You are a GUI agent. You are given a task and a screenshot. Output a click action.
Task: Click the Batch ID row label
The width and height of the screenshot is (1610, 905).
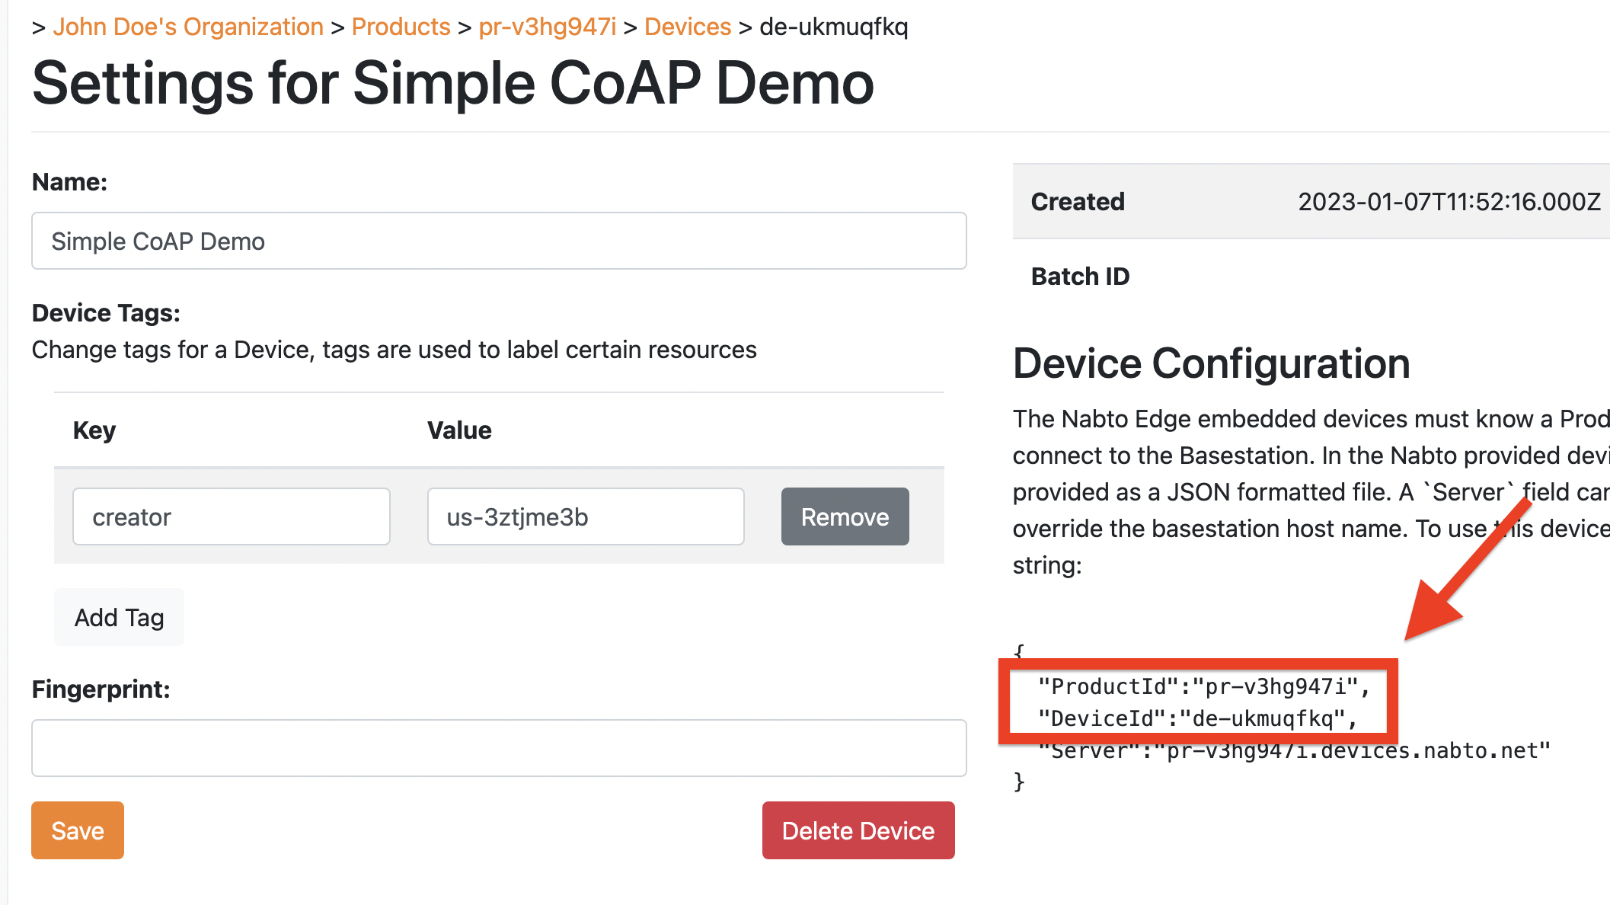[x=1080, y=277]
